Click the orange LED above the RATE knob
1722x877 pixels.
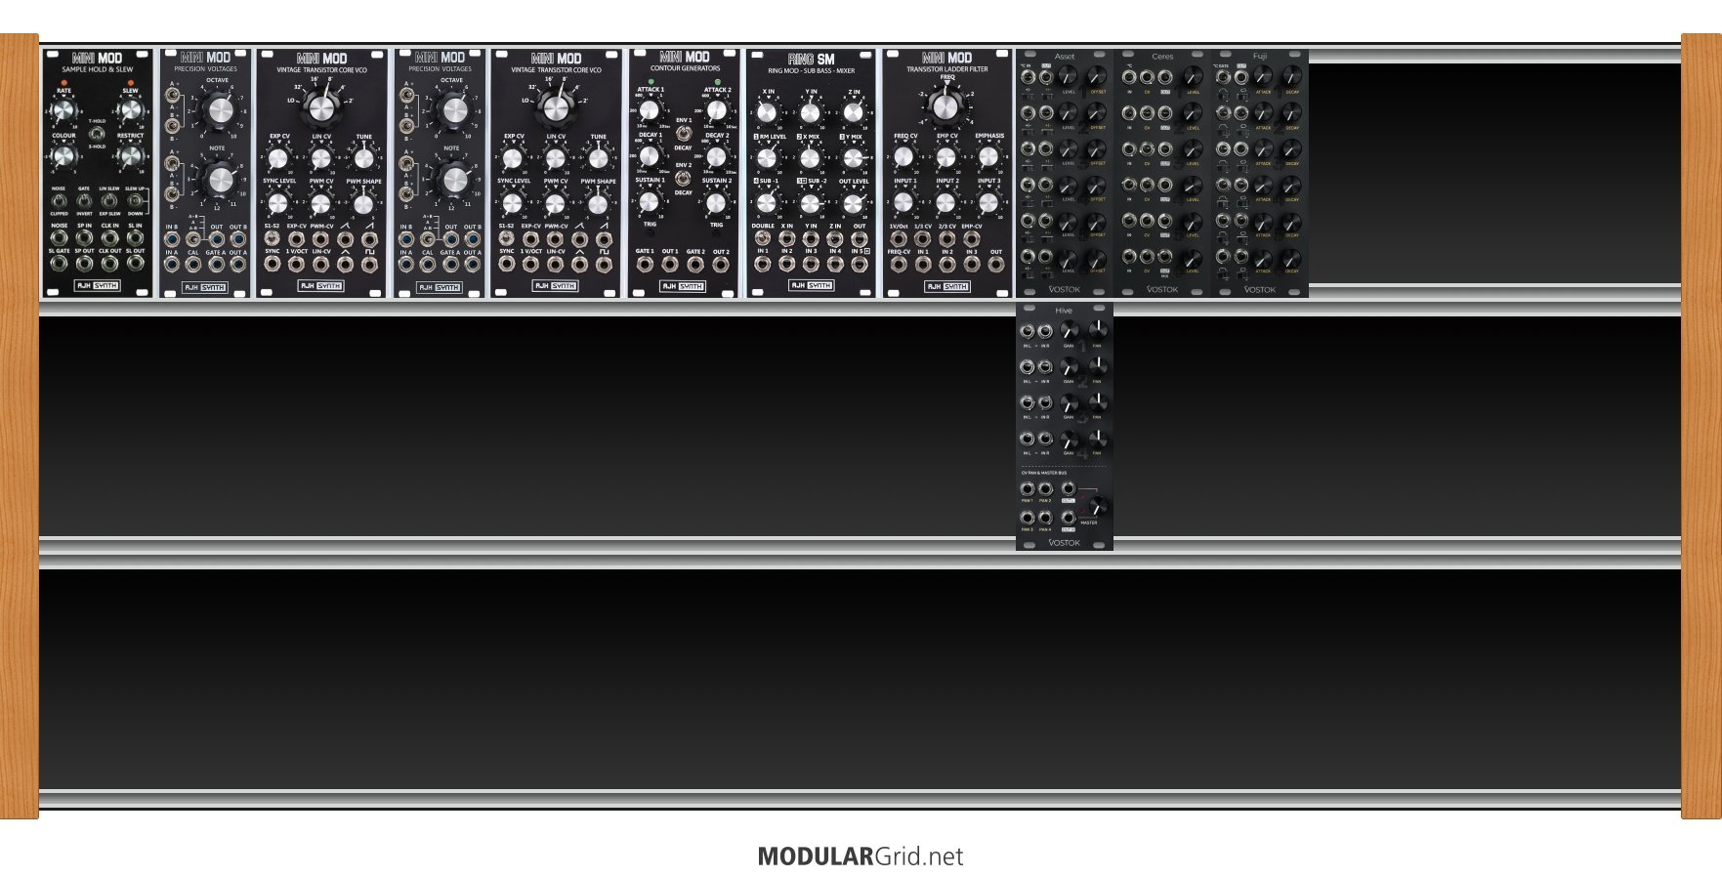[x=64, y=84]
